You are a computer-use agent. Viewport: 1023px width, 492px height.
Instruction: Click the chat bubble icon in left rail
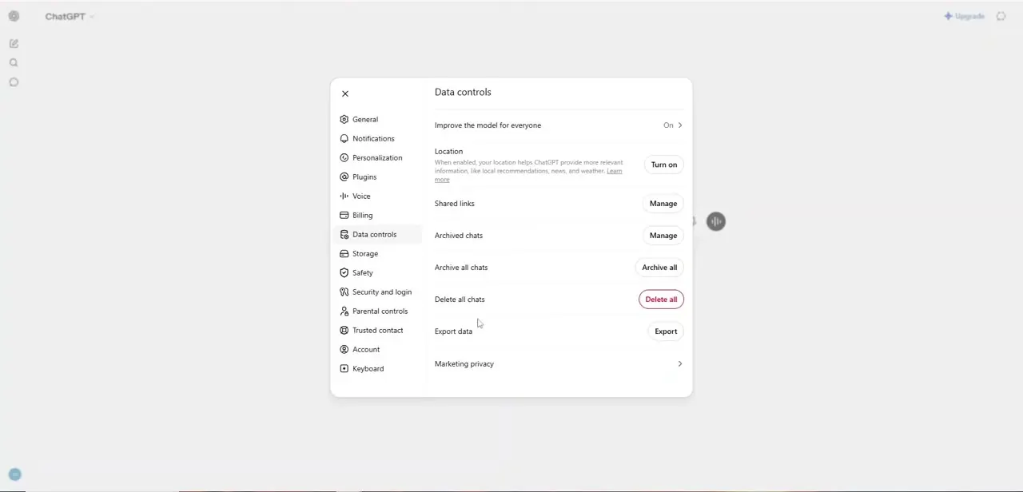click(x=14, y=82)
